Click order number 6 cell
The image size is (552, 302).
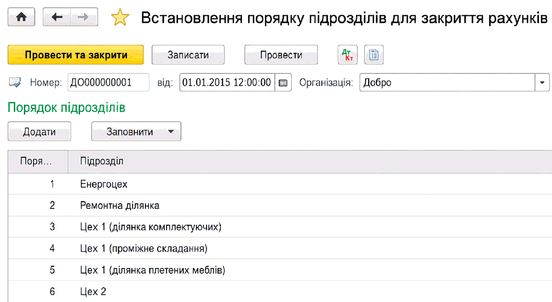pos(38,291)
